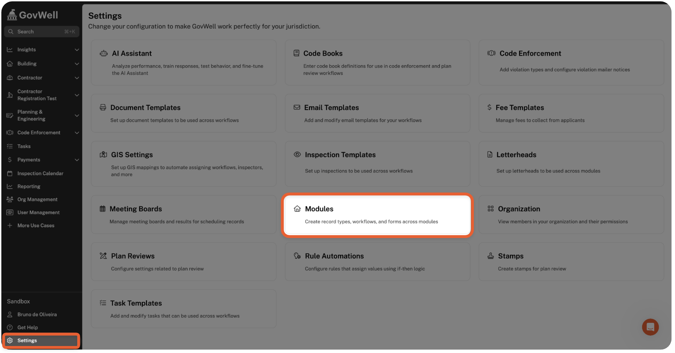Expand the Code Enforcement sidebar chevron
The height and width of the screenshot is (353, 675).
(x=77, y=133)
